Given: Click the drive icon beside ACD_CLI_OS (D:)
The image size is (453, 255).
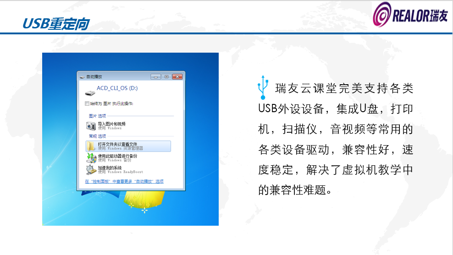Looking at the screenshot, I should click(x=88, y=89).
